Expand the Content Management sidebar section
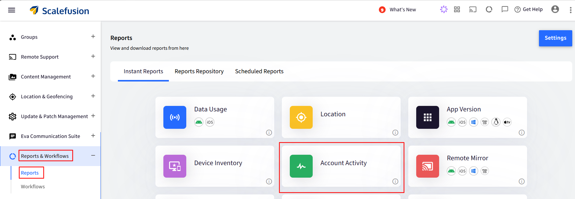Screen dimensions: 575x199 [x=93, y=76]
